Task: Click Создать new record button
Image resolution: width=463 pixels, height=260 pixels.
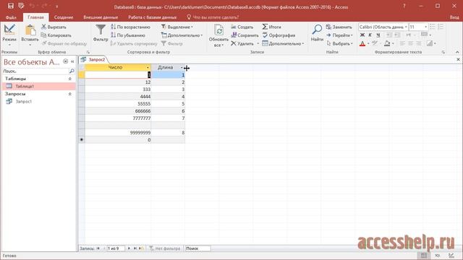Action: click(242, 27)
